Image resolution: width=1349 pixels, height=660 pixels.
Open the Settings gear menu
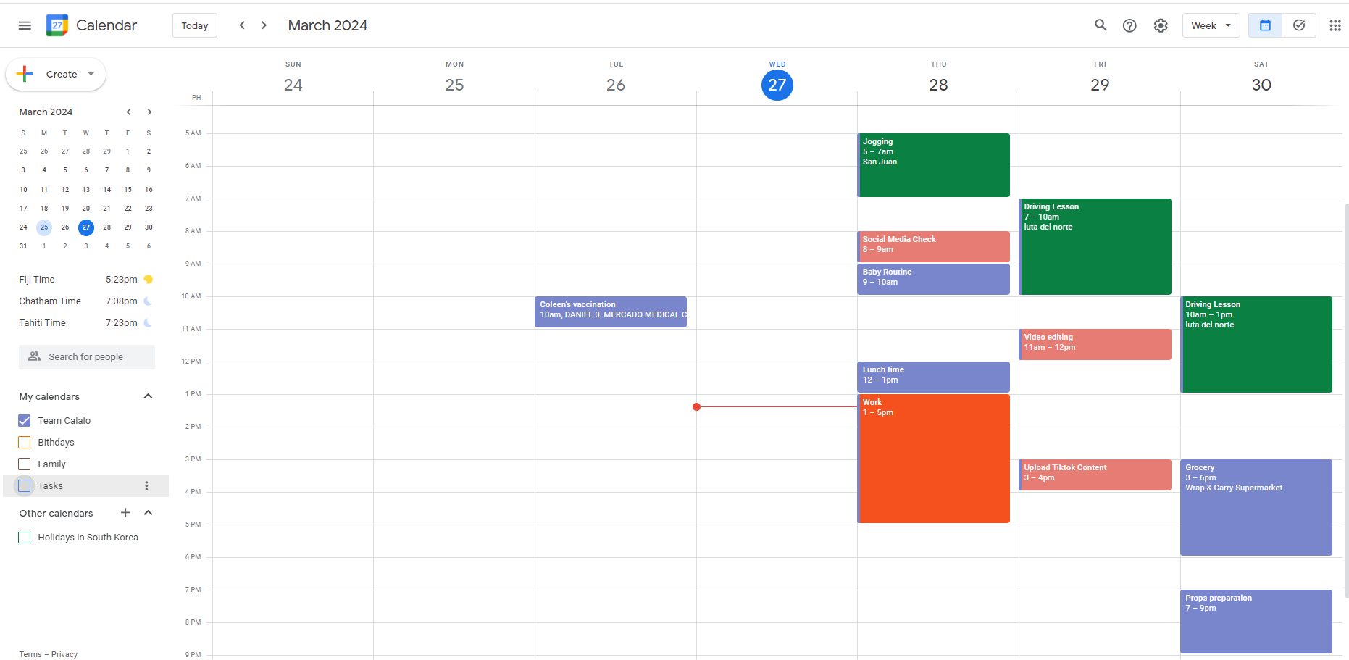pos(1161,25)
